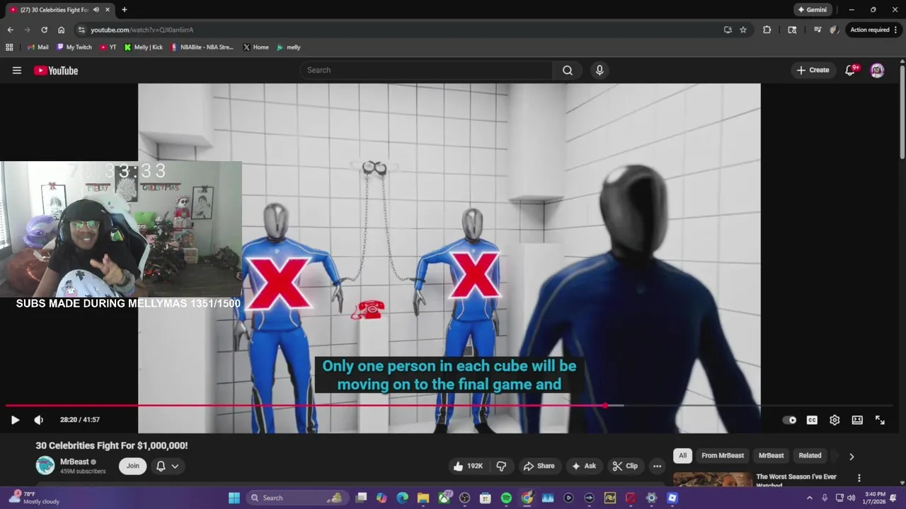Toggle closed captions in player

pyautogui.click(x=812, y=420)
